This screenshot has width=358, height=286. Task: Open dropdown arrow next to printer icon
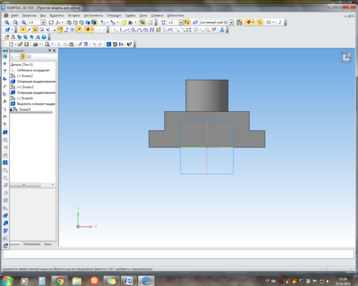tap(40, 45)
